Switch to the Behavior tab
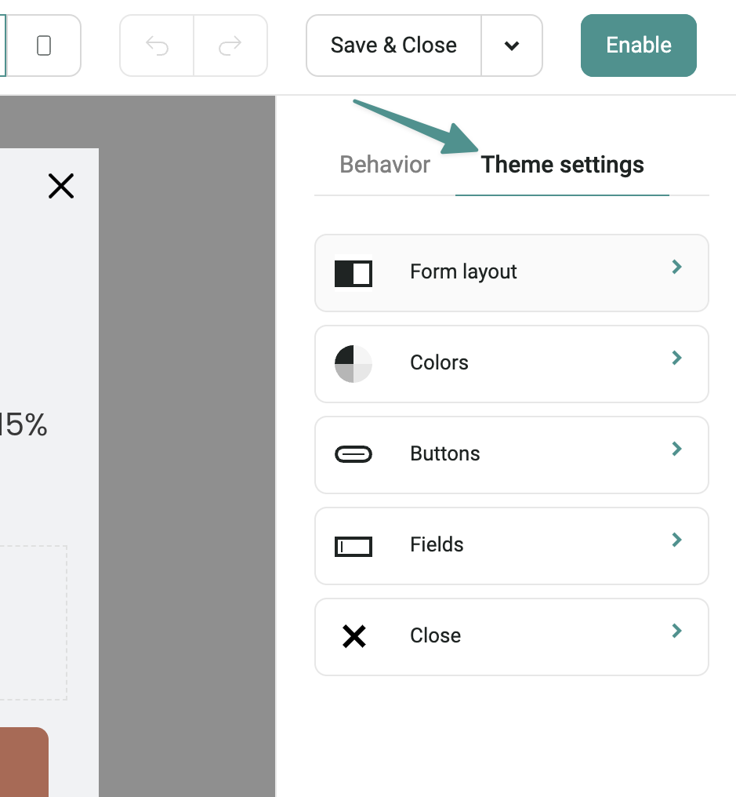736x797 pixels. pos(385,165)
